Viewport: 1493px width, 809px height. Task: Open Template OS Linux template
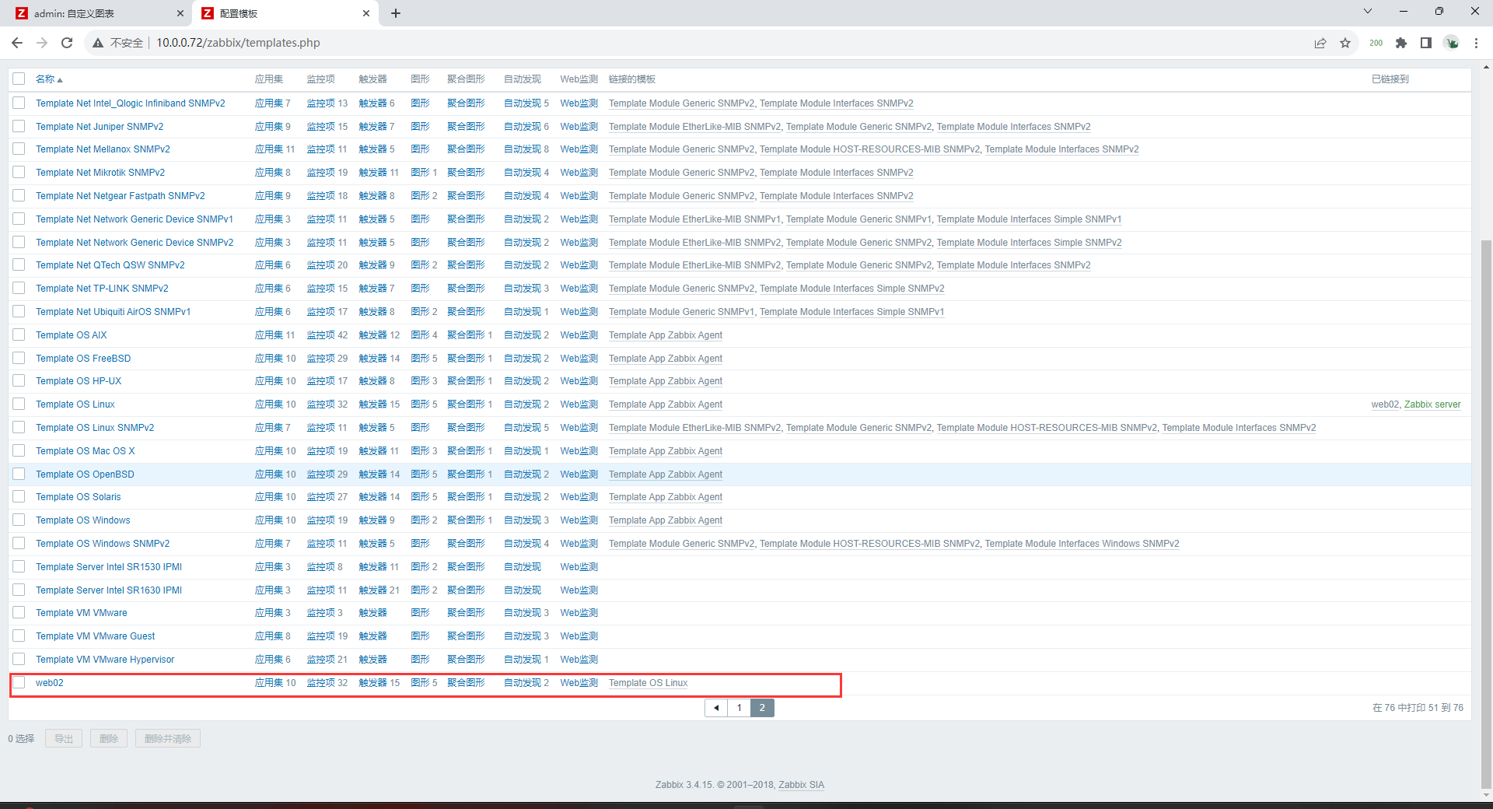(75, 404)
